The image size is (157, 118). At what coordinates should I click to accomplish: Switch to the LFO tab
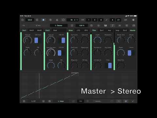pyautogui.click(x=78, y=30)
